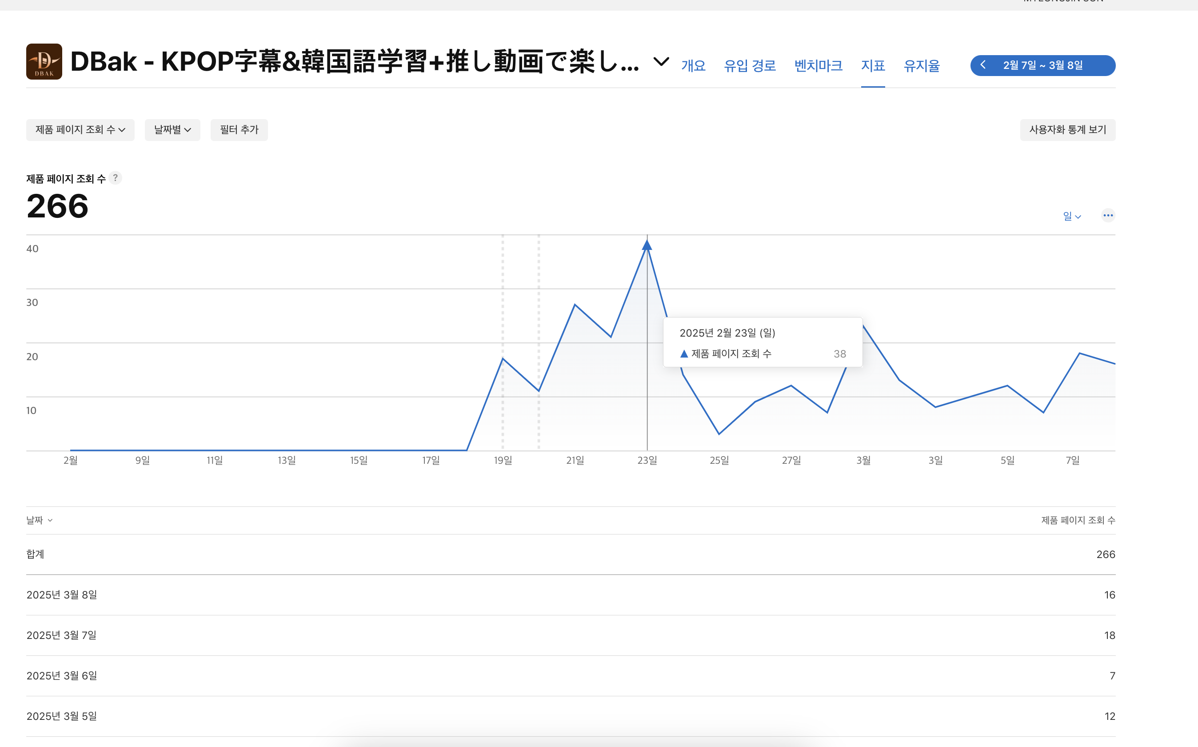
Task: Click the help question mark icon
Action: click(115, 178)
